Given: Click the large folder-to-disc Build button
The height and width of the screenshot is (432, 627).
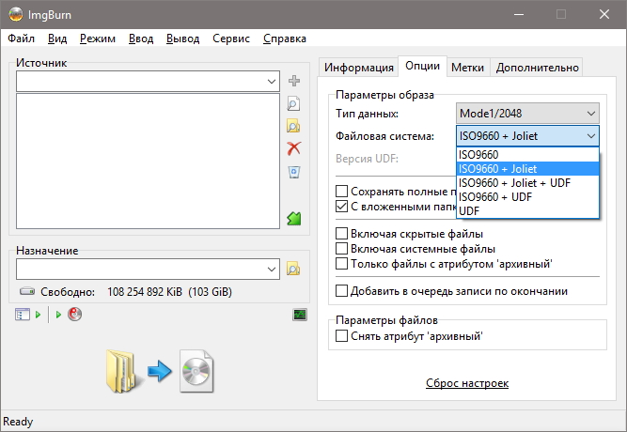Looking at the screenshot, I should 160,371.
